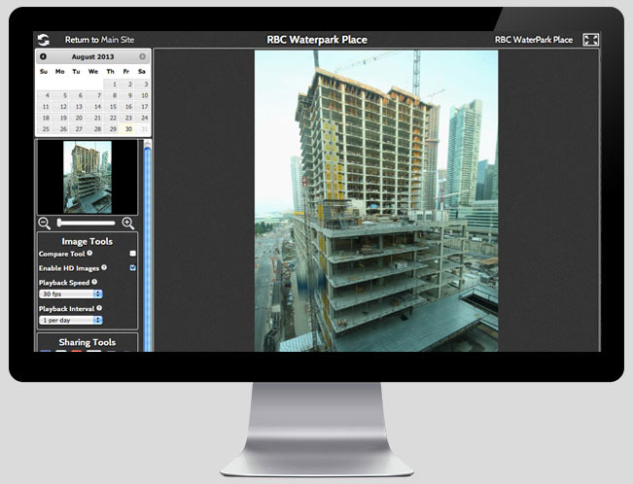
Task: Zoom out with the minus magnifier
Action: [x=45, y=224]
